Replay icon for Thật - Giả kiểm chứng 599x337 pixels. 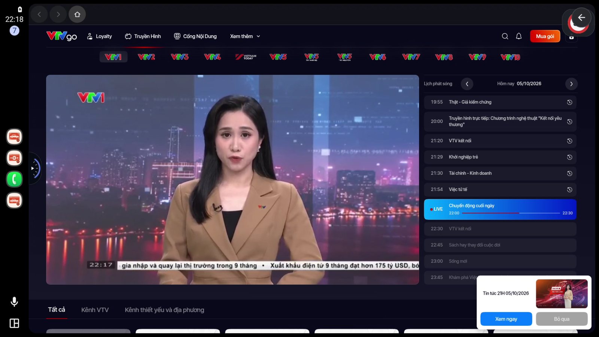point(569,102)
